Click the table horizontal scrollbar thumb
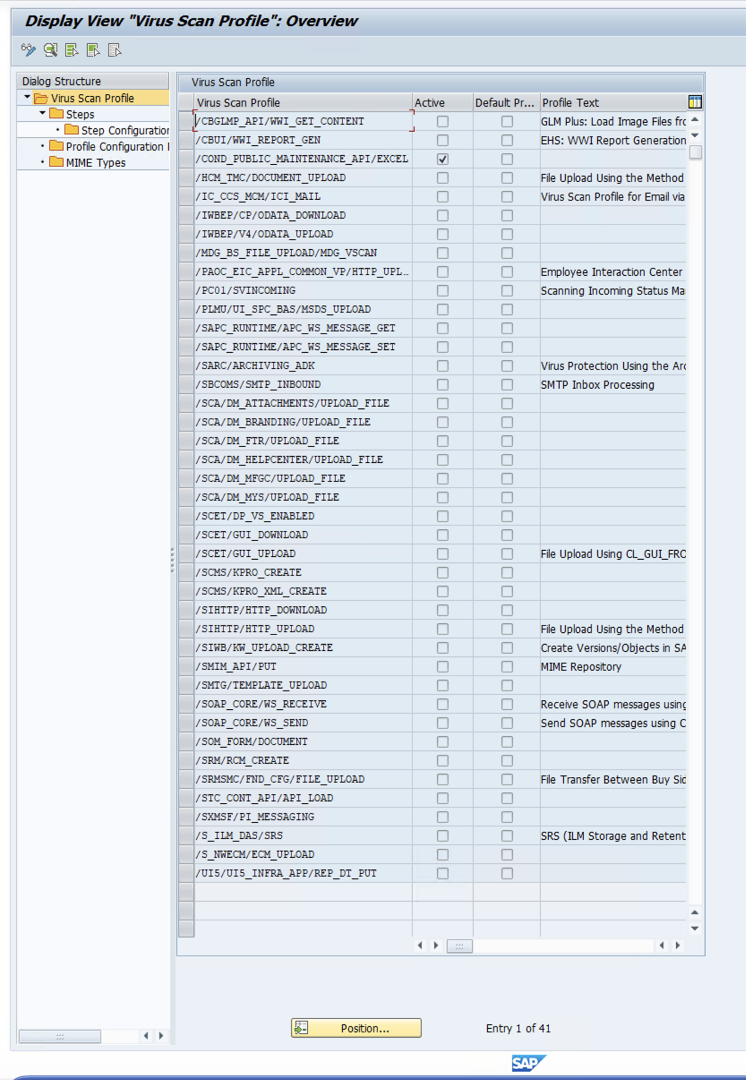Image resolution: width=746 pixels, height=1080 pixels. [x=459, y=946]
